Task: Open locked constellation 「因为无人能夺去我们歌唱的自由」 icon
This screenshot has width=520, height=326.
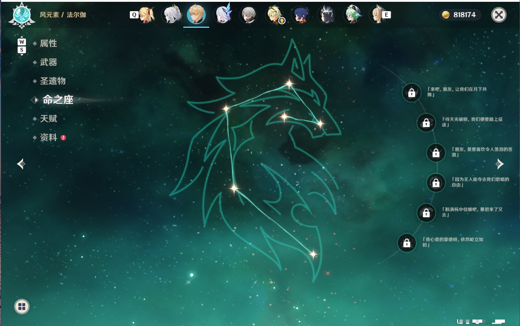Action: [436, 183]
